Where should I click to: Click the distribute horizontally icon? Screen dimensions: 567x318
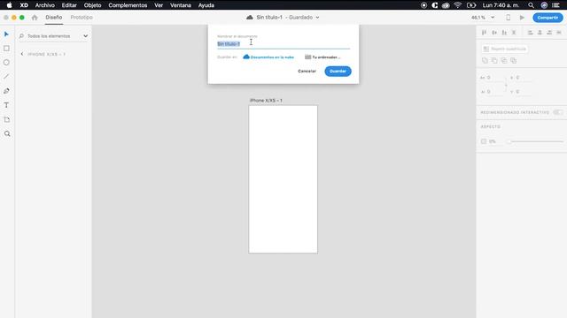559,33
